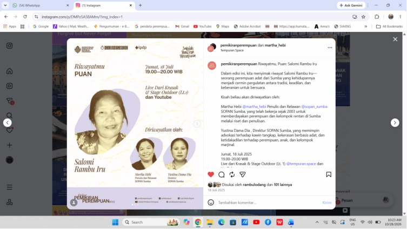Advance carousel to the next image
407x229 pixels.
pos(197,124)
